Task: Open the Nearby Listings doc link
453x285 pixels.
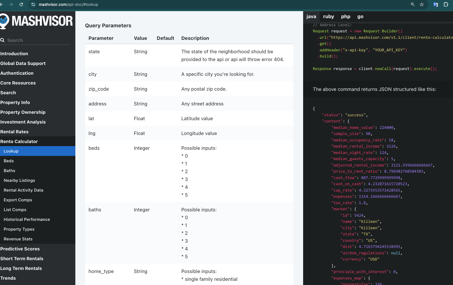Action: (x=20, y=180)
